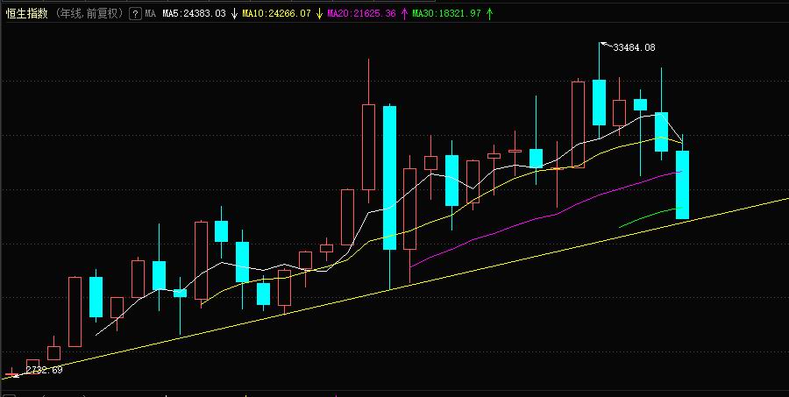The height and width of the screenshot is (397, 789).
Task: Select the long yellow ascending trendline
Action: tap(395, 288)
